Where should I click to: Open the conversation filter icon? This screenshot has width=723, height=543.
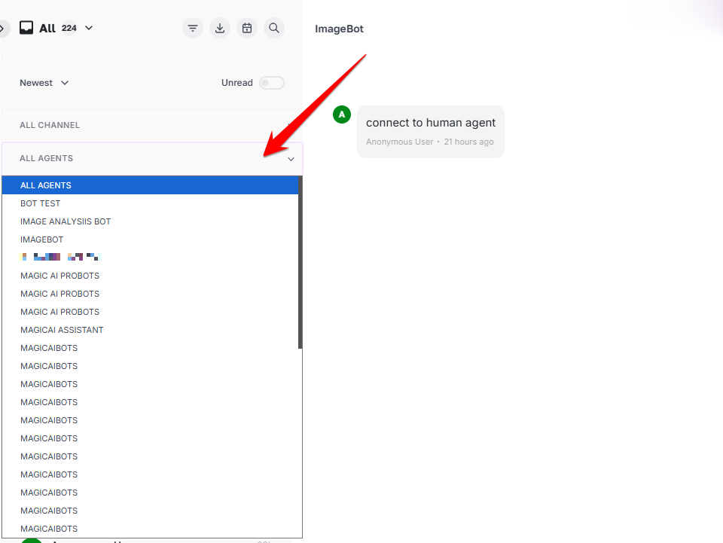point(193,28)
